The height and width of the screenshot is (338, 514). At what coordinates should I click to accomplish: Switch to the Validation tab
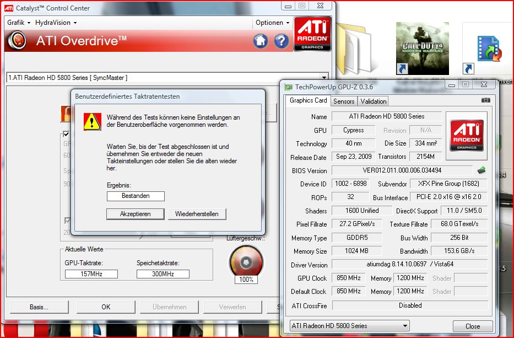374,101
